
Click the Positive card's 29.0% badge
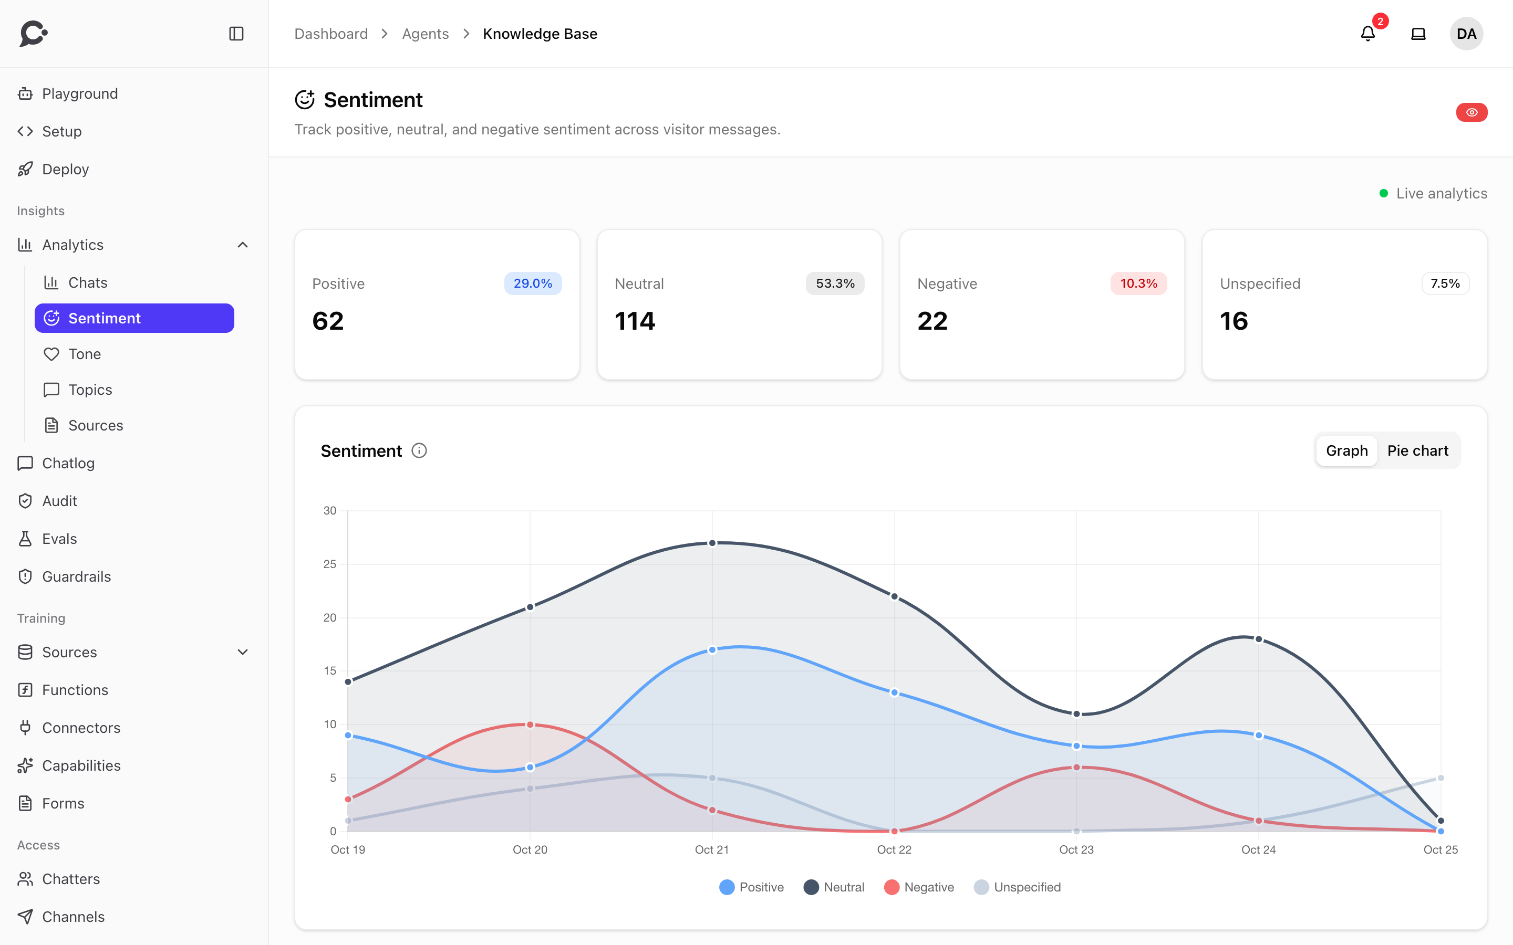[x=533, y=283]
